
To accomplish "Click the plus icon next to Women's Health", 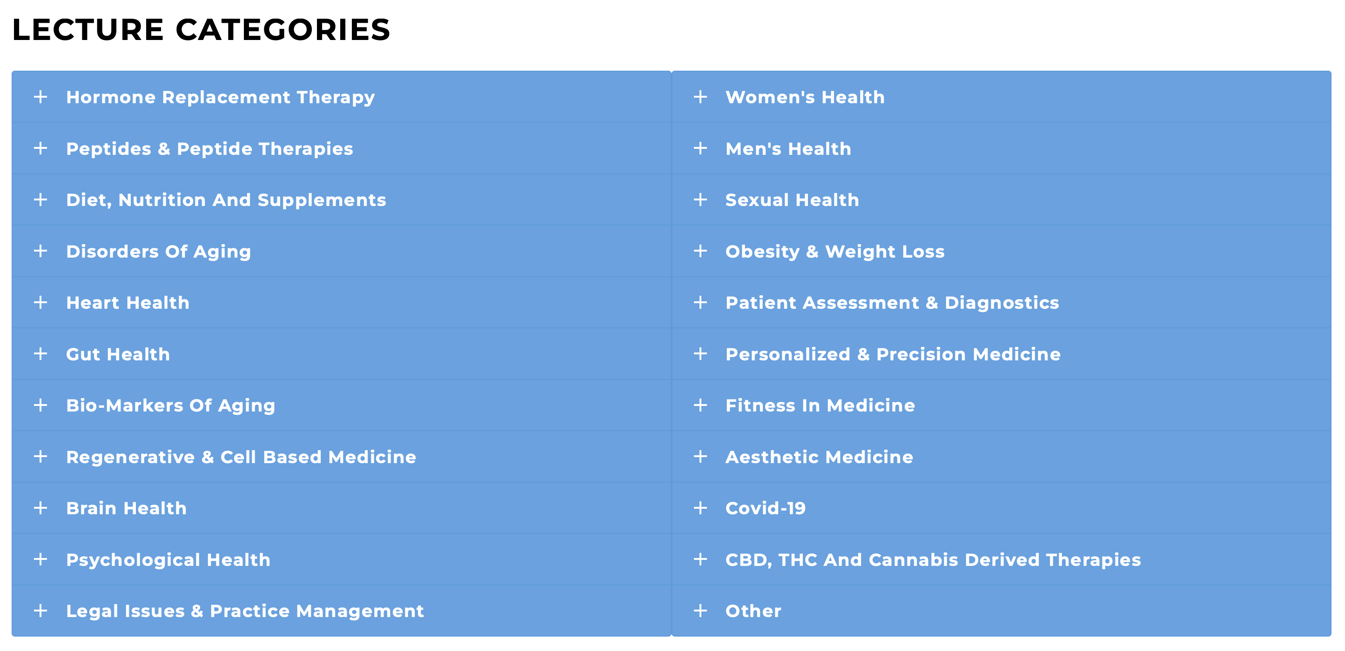I will (700, 97).
